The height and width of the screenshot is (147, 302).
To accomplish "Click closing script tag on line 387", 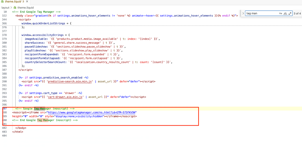I will coord(26,70).
